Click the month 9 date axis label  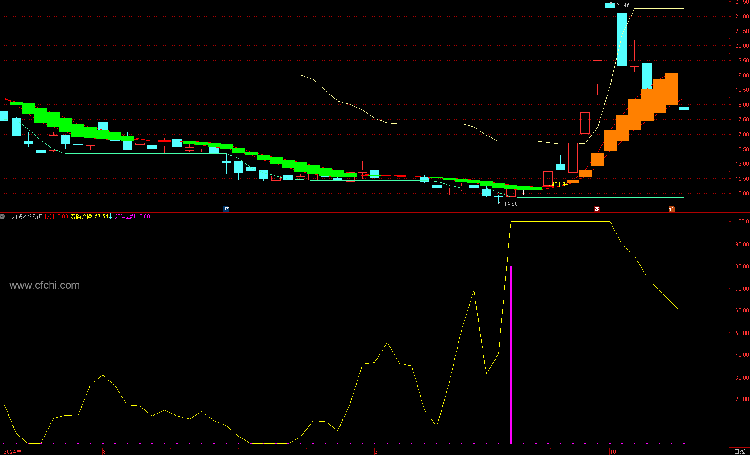point(376,452)
